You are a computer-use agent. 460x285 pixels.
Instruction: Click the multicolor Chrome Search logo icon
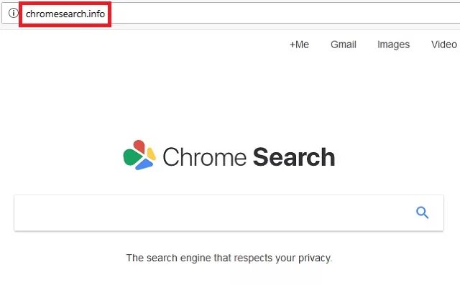pos(139,155)
